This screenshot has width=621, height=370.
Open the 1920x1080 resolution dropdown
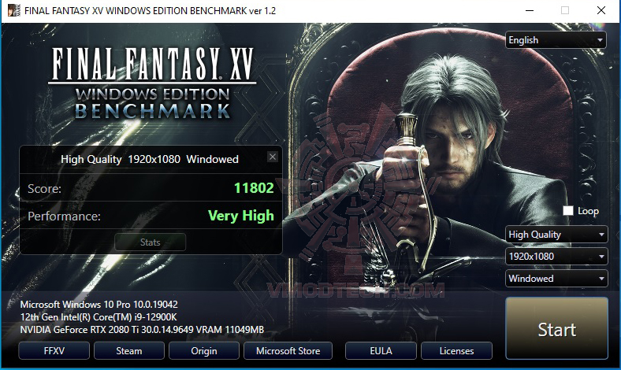556,257
